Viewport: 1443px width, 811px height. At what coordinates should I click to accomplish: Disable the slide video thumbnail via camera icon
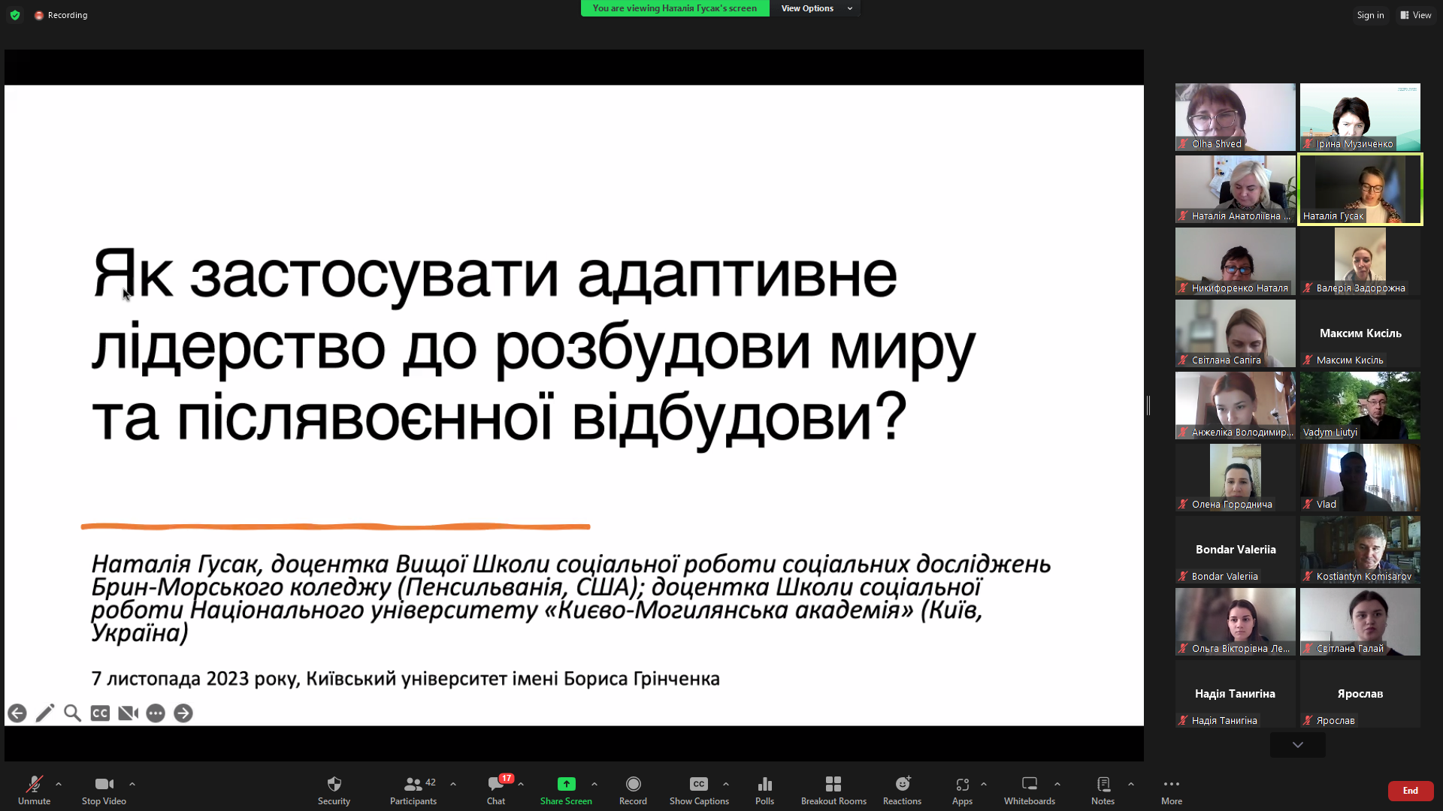[x=127, y=713]
